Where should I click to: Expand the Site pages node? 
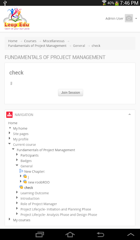pyautogui.click(x=10, y=133)
